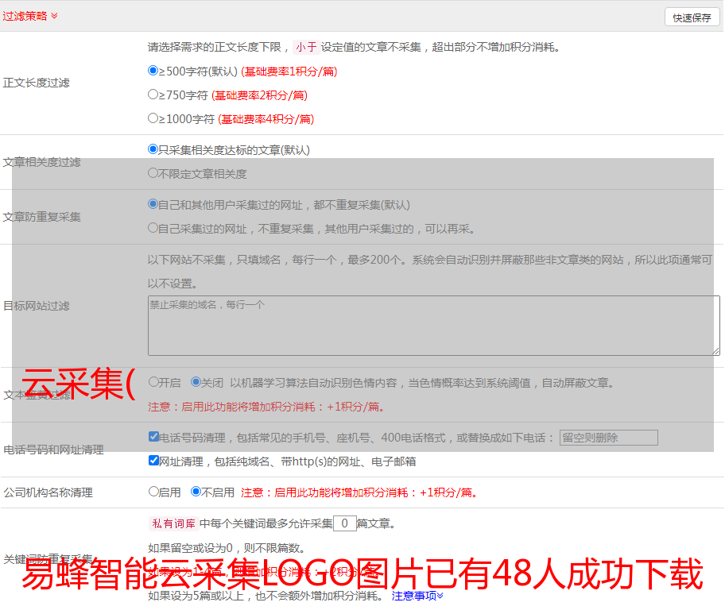The width and height of the screenshot is (725, 610).
Task: Select 只采集相关度达标的文章 radio option
Action: (x=153, y=149)
